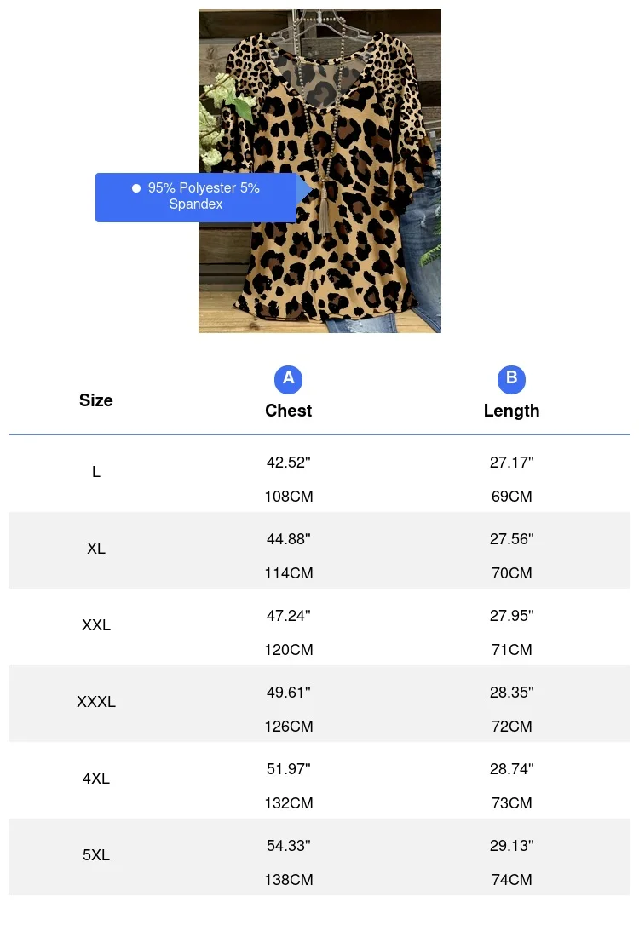Select the 4XL size row label

(96, 779)
